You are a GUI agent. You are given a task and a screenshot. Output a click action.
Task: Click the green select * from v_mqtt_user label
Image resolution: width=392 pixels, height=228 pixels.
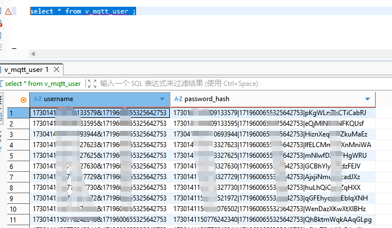click(x=43, y=84)
